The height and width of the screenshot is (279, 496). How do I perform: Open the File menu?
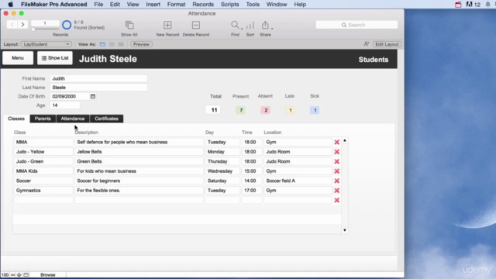pyautogui.click(x=98, y=5)
